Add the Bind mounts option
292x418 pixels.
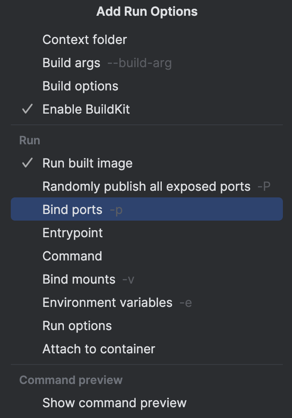[79, 279]
